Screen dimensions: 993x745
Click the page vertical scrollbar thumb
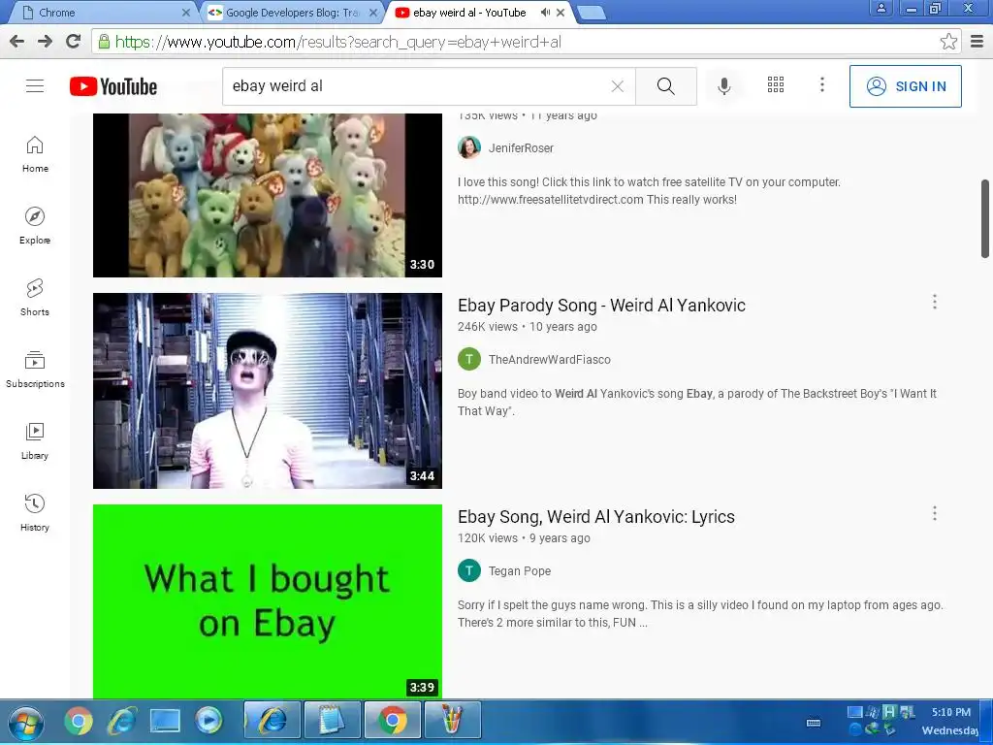[985, 218]
